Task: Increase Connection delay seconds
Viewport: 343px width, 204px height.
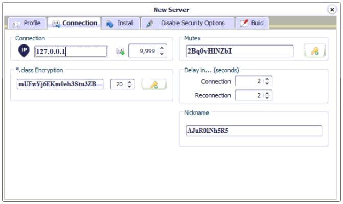Action: coord(267,79)
